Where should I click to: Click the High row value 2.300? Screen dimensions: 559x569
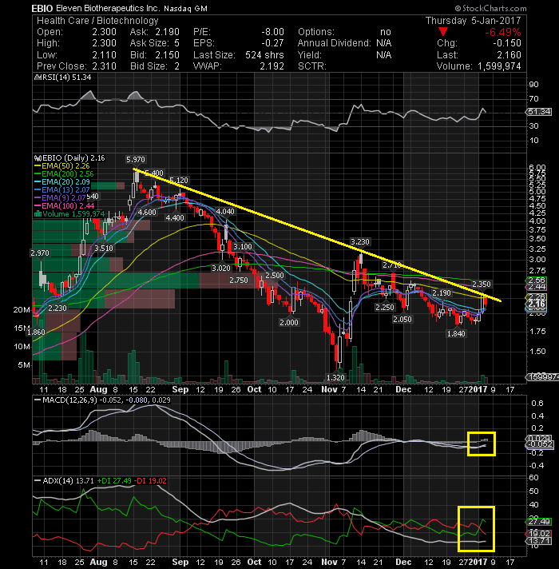[x=104, y=43]
